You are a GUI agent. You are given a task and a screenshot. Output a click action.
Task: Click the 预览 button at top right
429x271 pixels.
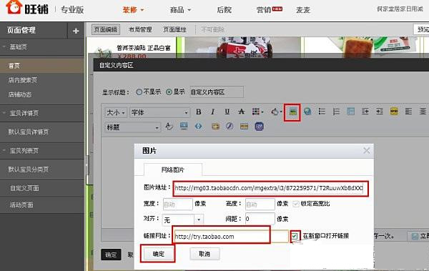click(421, 29)
